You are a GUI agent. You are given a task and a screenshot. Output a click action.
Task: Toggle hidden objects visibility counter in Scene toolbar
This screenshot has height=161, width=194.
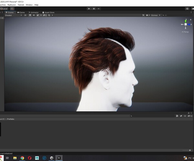click(x=45, y=15)
